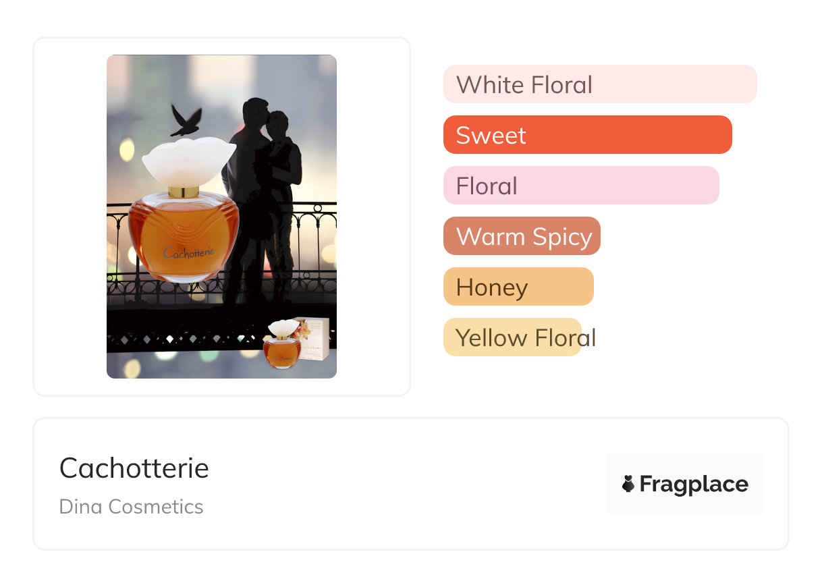Click the Fragplace perfume bottle logo icon
Screen dimensions: 822x583
[x=628, y=484]
